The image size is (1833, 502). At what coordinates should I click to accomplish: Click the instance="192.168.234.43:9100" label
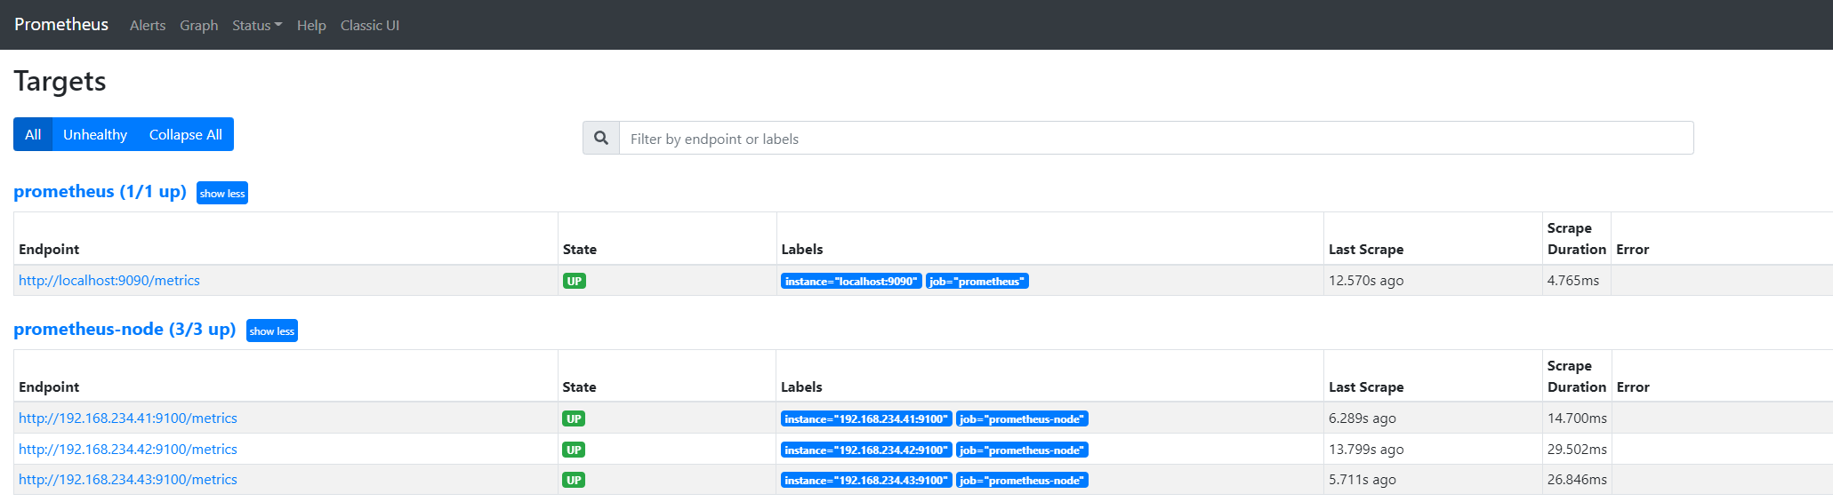(x=866, y=480)
